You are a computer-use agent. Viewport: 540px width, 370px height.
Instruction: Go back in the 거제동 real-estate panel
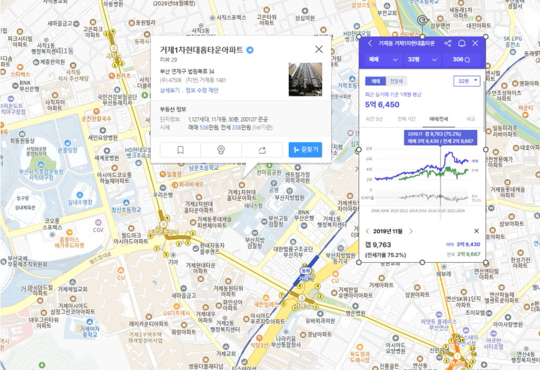point(370,44)
